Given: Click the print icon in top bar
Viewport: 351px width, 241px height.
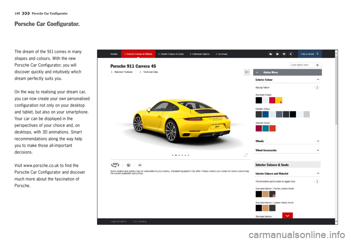Looking at the screenshot, I should click(284, 54).
